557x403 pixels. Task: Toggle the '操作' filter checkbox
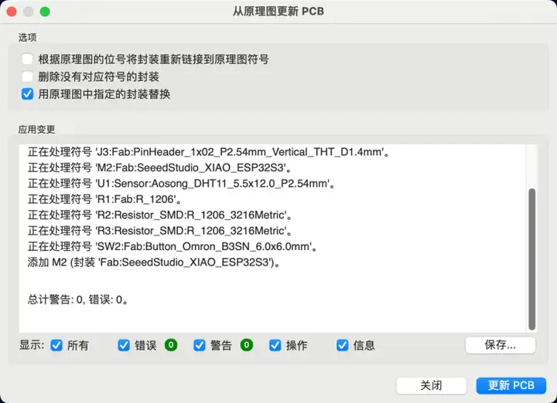pyautogui.click(x=275, y=345)
